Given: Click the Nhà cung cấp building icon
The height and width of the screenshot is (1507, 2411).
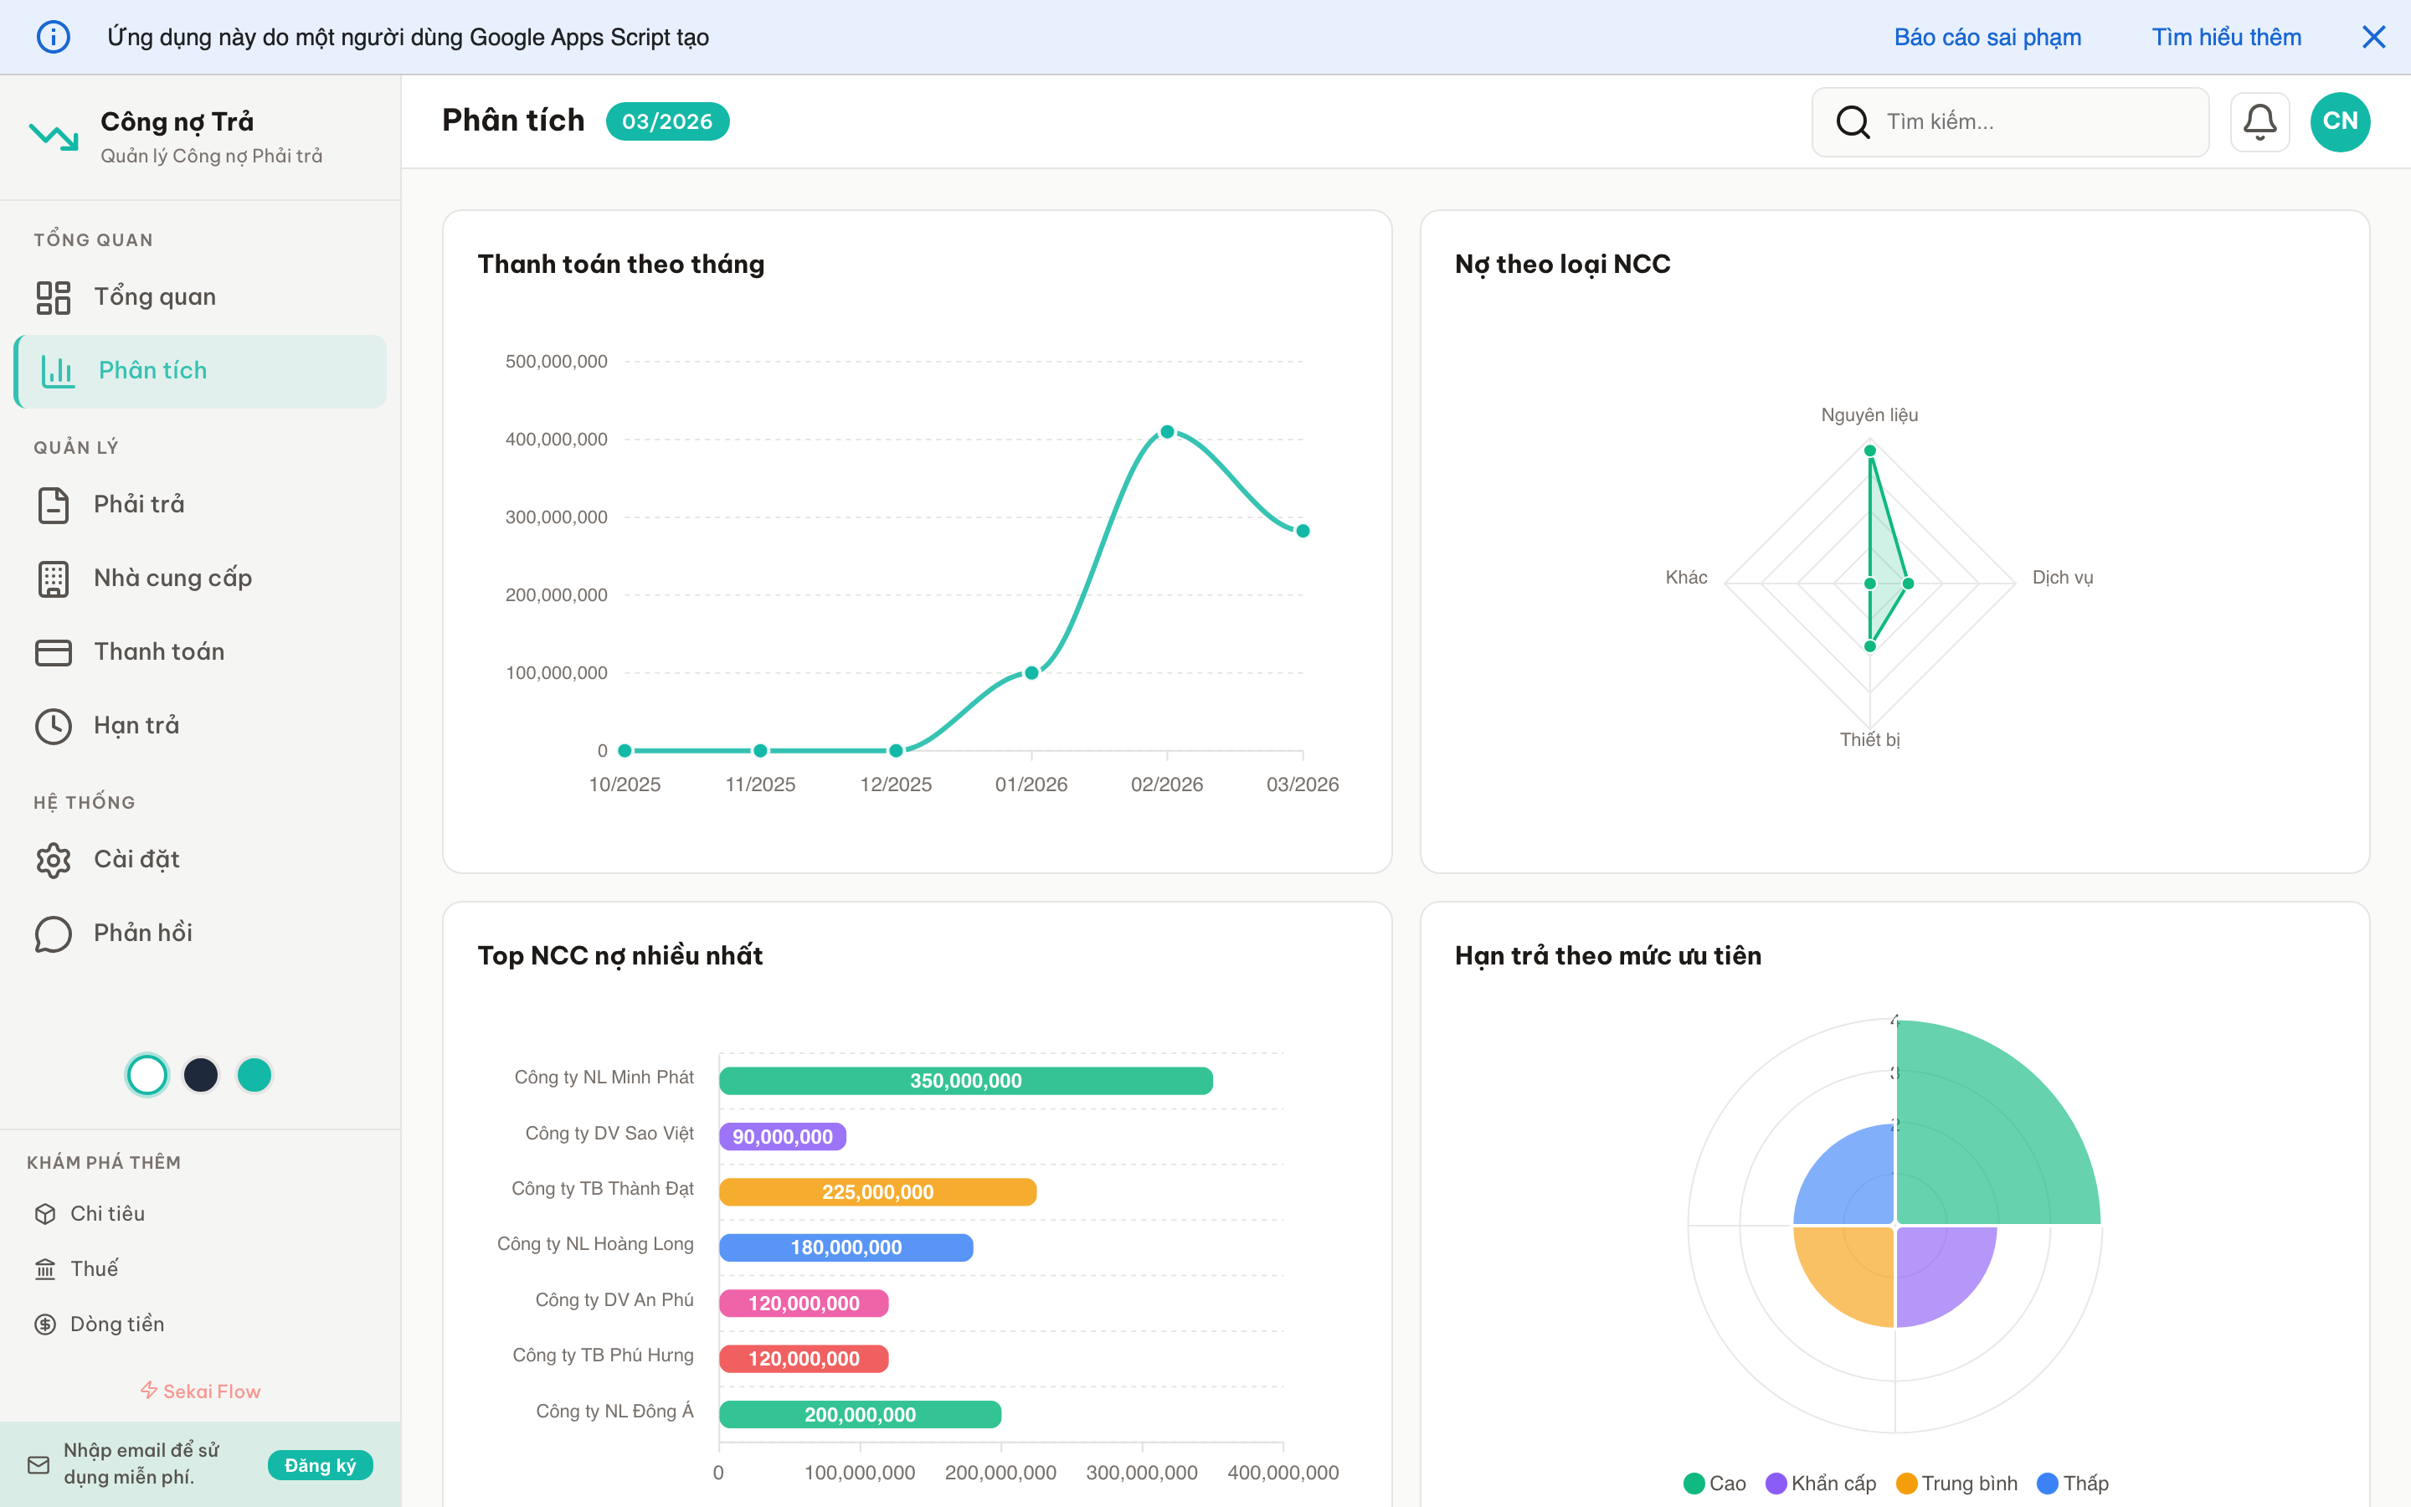Looking at the screenshot, I should pyautogui.click(x=53, y=578).
